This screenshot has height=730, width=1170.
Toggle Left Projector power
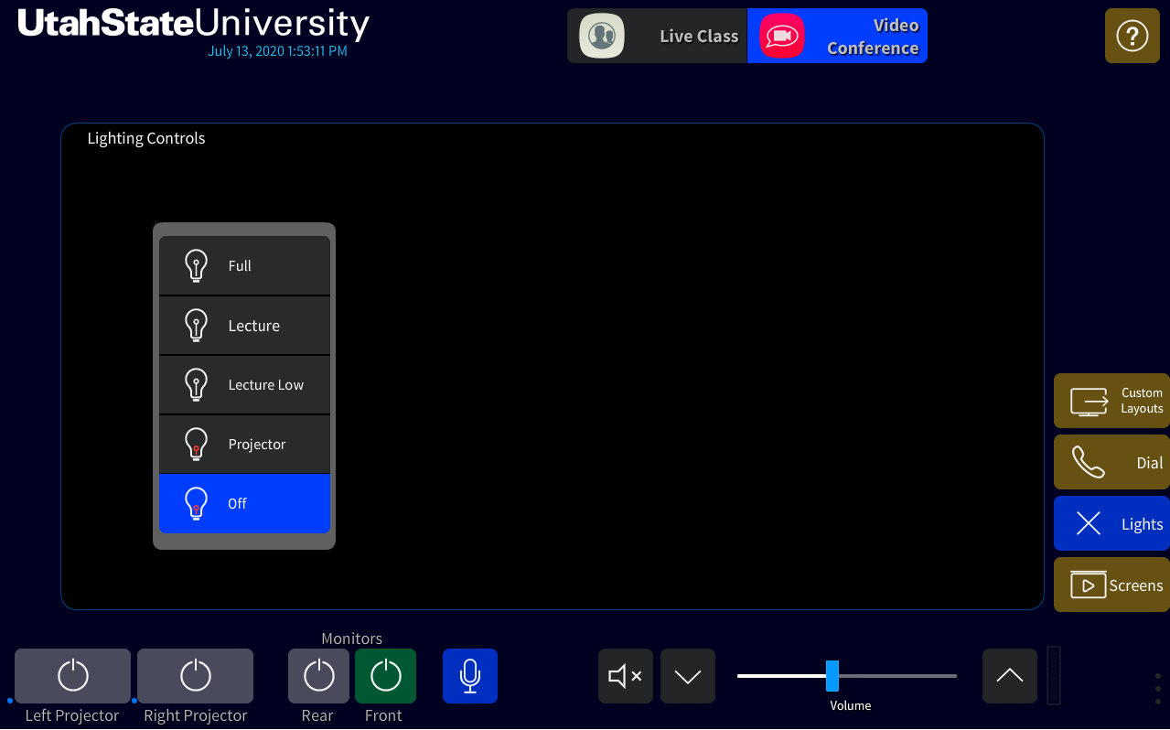click(72, 676)
